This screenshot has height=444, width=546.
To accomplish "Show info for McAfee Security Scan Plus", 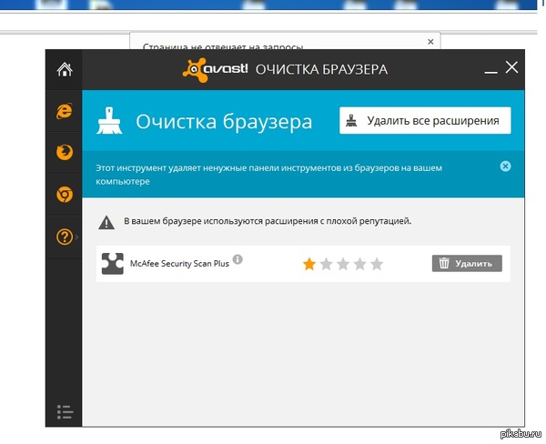I will point(238,259).
